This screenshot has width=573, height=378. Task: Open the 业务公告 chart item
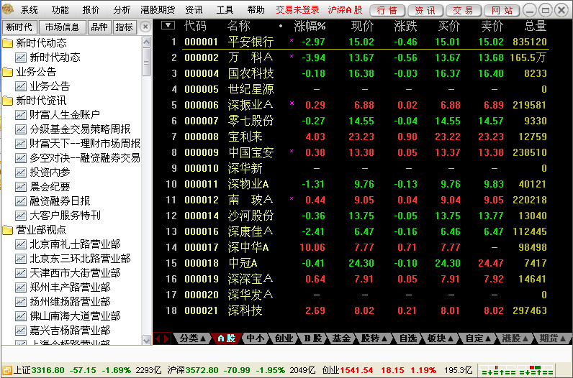point(21,86)
